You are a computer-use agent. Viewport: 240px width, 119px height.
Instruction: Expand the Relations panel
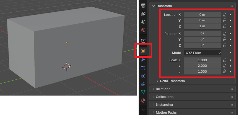[x=163, y=89]
